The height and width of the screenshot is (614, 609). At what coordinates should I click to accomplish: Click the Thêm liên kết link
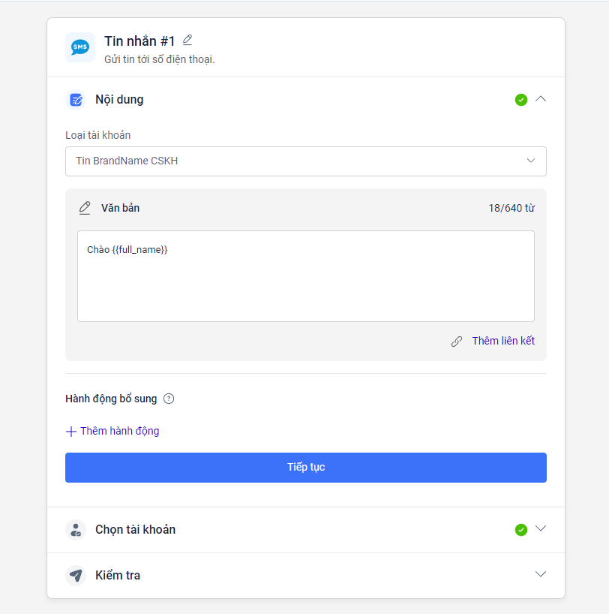point(503,341)
